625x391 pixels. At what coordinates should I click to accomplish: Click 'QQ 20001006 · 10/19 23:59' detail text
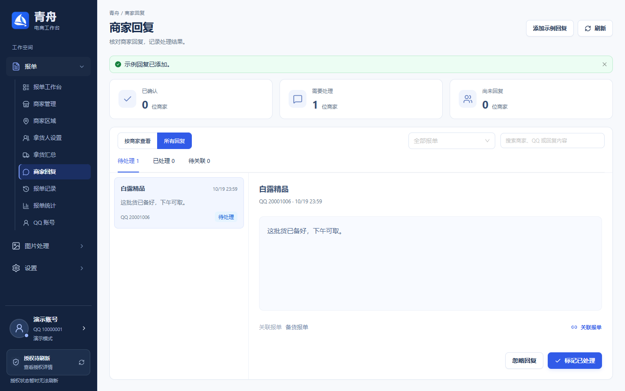point(291,202)
